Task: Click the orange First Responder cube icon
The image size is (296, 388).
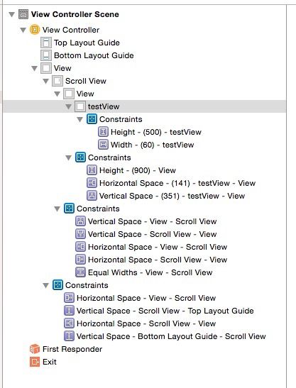Action: coord(35,349)
